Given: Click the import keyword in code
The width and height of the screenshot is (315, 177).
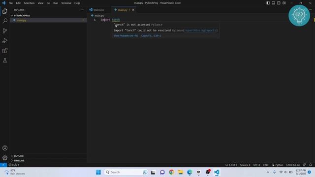Looking at the screenshot, I should tap(106, 20).
